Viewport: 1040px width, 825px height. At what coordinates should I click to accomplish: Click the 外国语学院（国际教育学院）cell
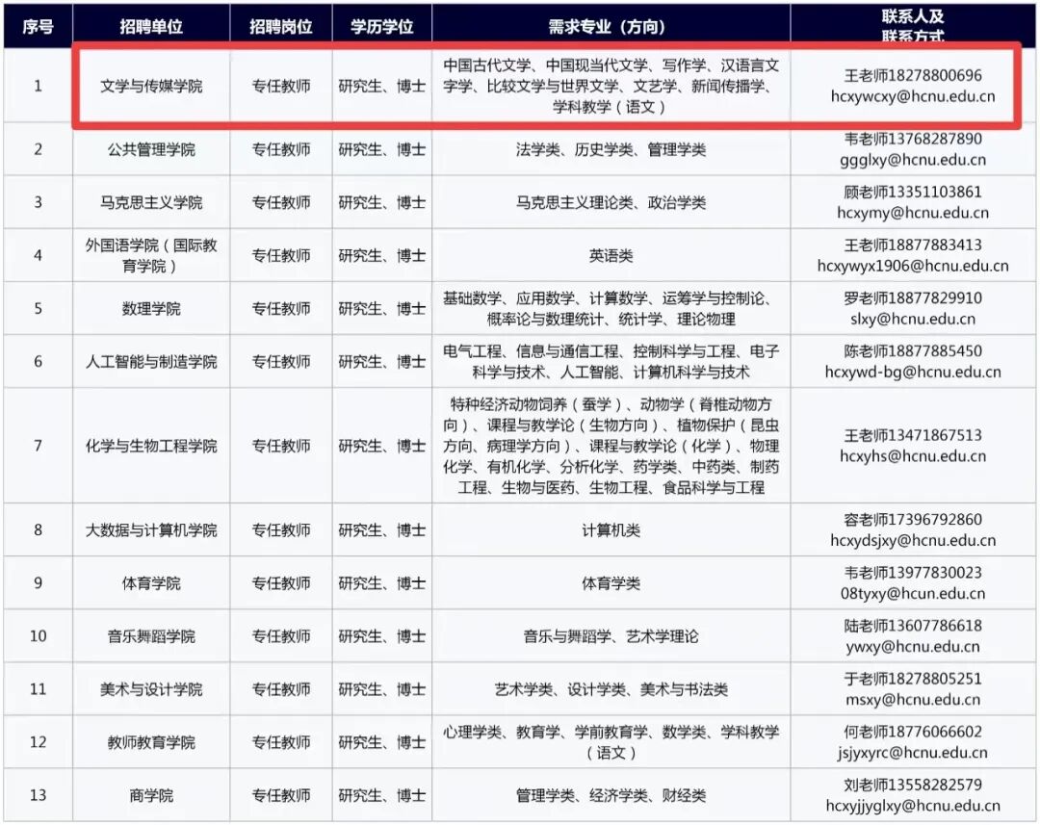pos(151,254)
